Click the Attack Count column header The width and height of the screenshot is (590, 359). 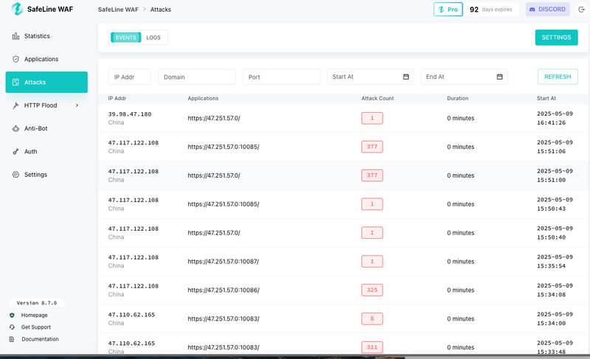(378, 98)
